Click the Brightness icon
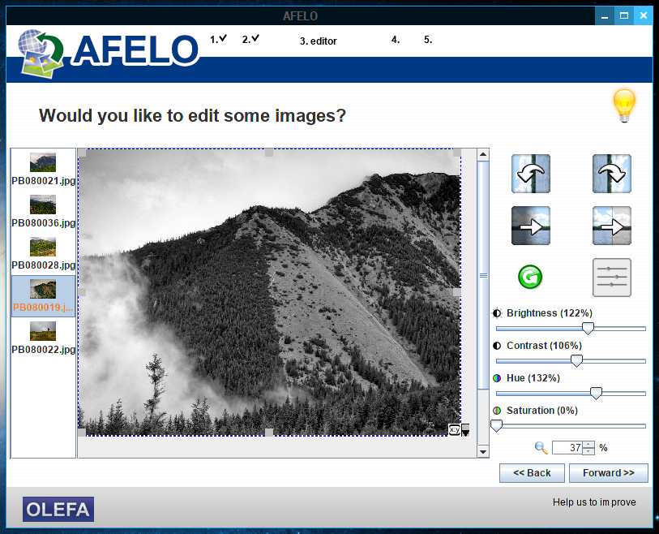 (x=497, y=313)
